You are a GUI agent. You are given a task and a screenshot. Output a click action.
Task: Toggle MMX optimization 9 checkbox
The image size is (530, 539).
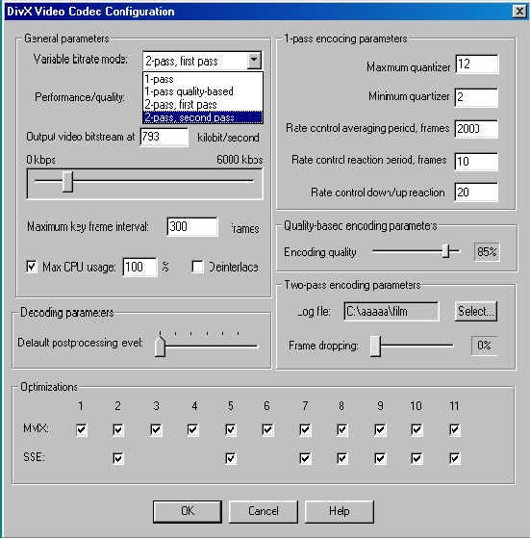point(380,429)
